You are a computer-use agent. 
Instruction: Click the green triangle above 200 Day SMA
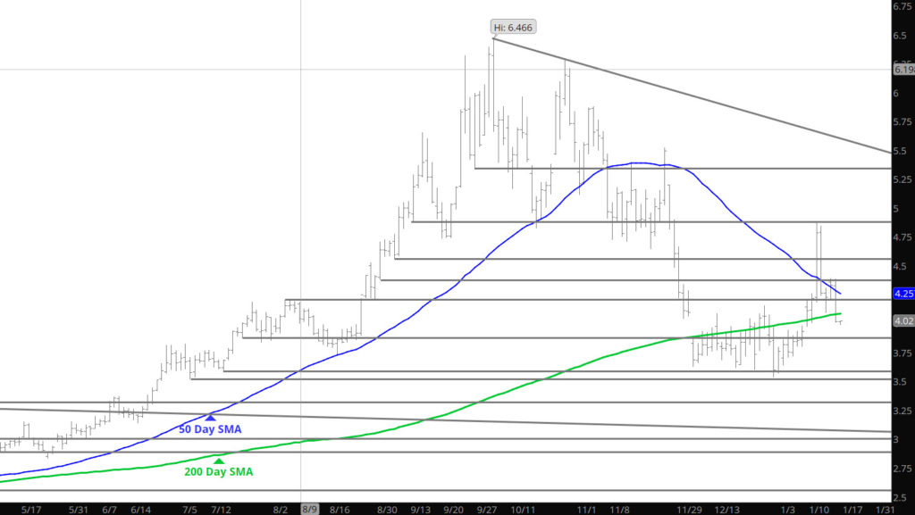coord(219,461)
